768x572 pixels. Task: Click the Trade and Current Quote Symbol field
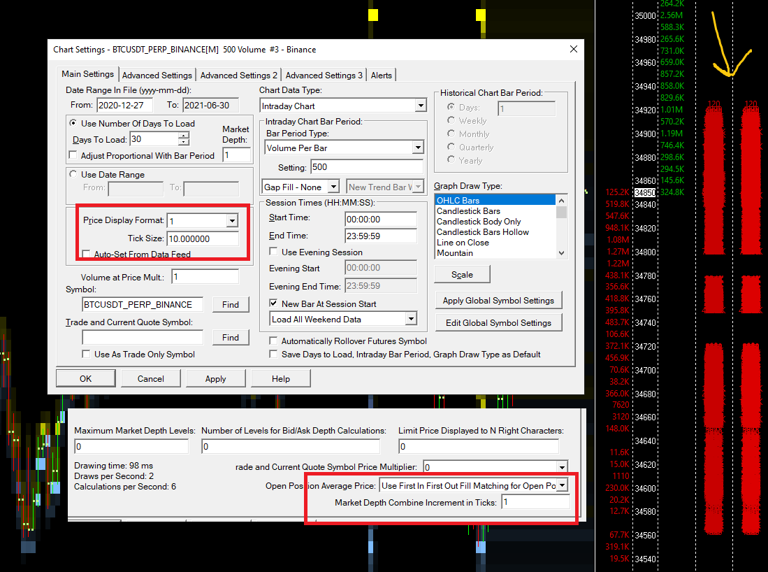click(143, 337)
